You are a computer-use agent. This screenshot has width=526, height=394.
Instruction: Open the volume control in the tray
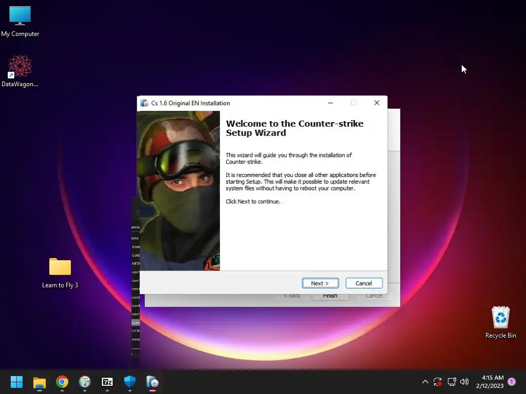(x=464, y=382)
